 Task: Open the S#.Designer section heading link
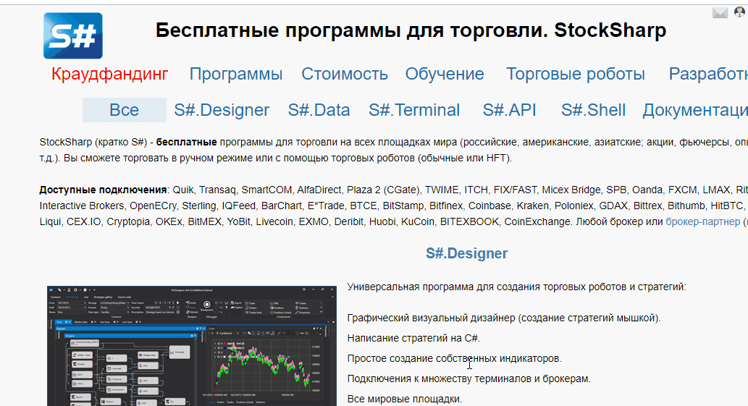pyautogui.click(x=466, y=253)
